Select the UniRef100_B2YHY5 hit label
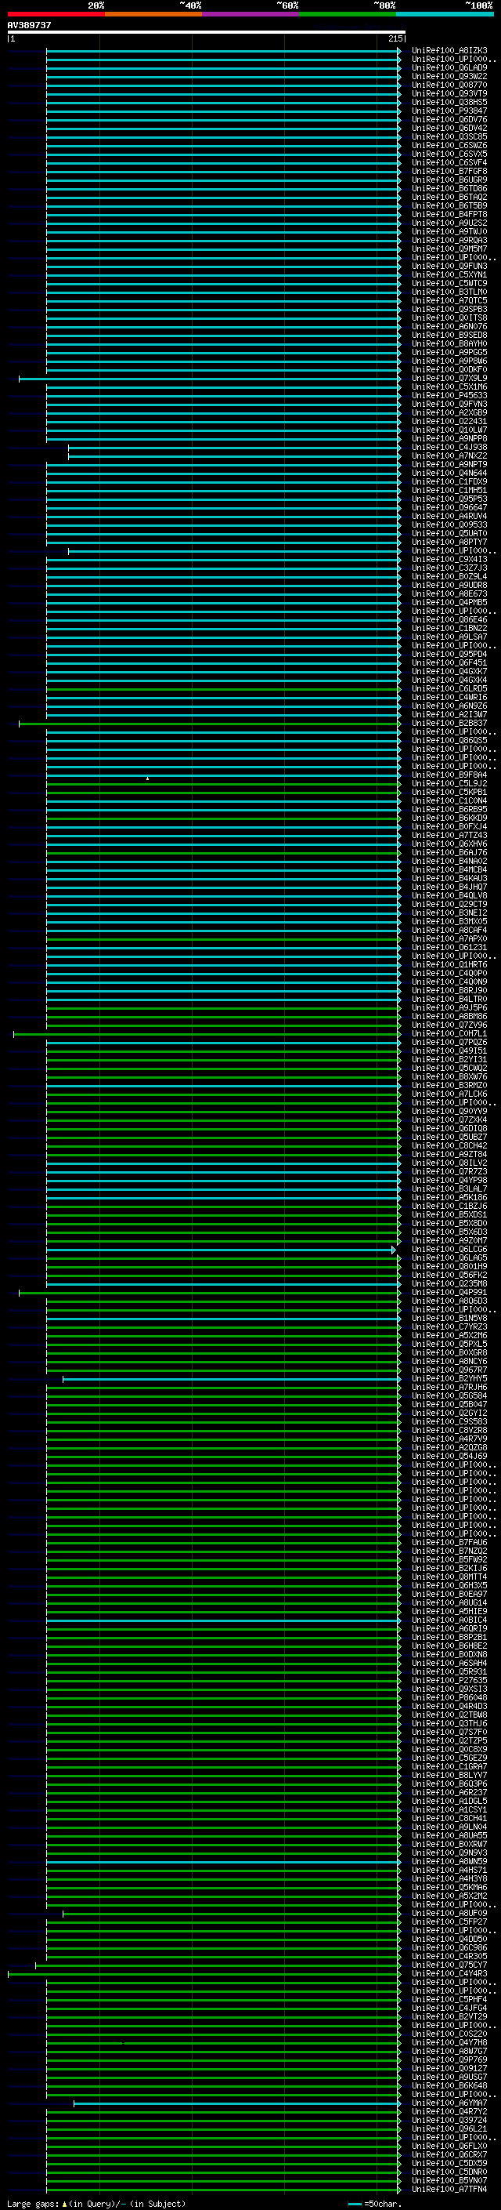 (x=449, y=1379)
